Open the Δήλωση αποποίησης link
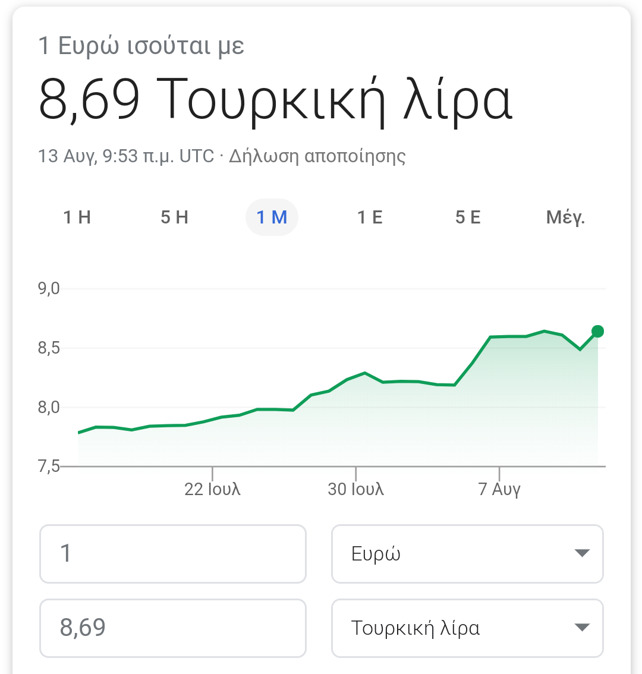The image size is (642, 674). (317, 156)
